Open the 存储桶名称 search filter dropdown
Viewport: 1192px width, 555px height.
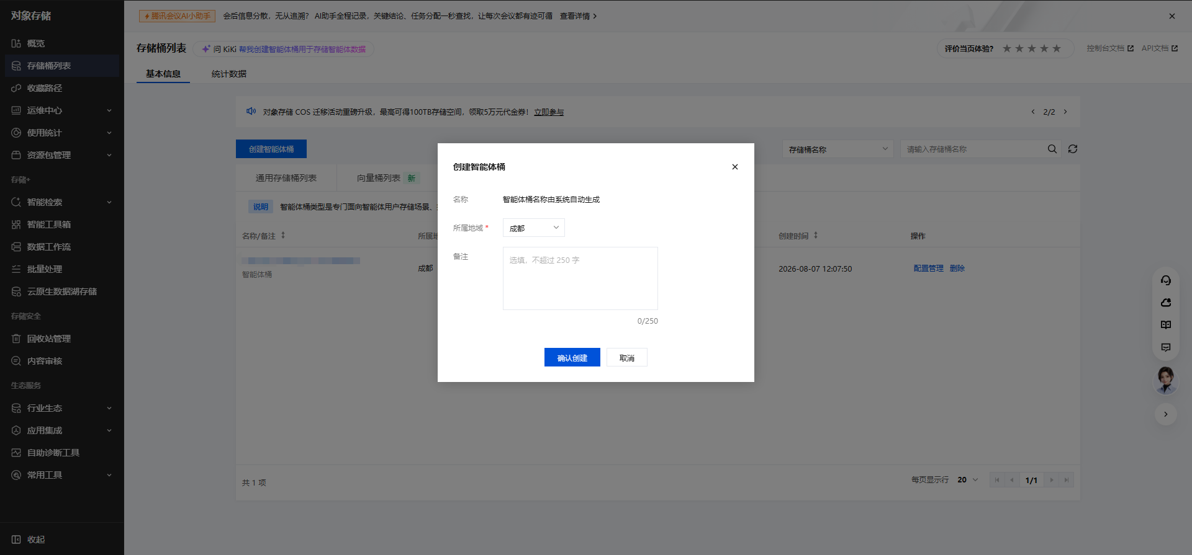click(838, 149)
